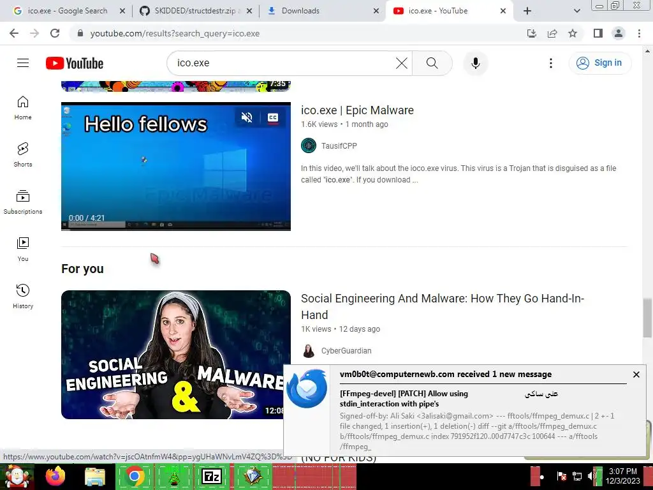The height and width of the screenshot is (490, 653).
Task: Open CyberGuardian channel name
Action: (346, 351)
